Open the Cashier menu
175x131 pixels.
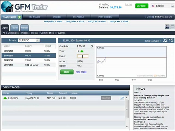click(x=57, y=17)
